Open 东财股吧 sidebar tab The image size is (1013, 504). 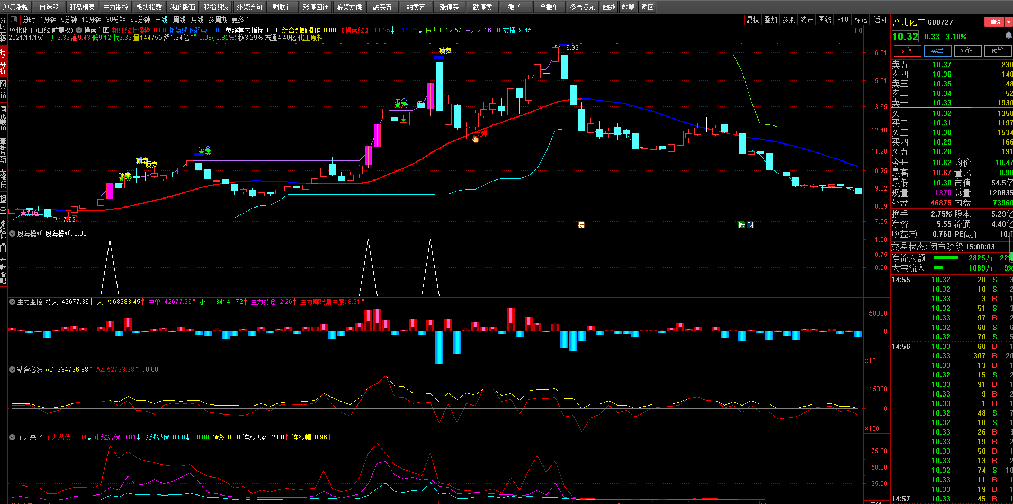click(x=3, y=271)
